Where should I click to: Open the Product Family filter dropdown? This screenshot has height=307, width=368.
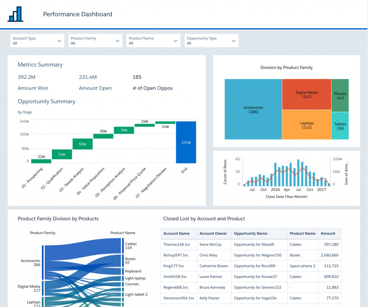pos(95,40)
